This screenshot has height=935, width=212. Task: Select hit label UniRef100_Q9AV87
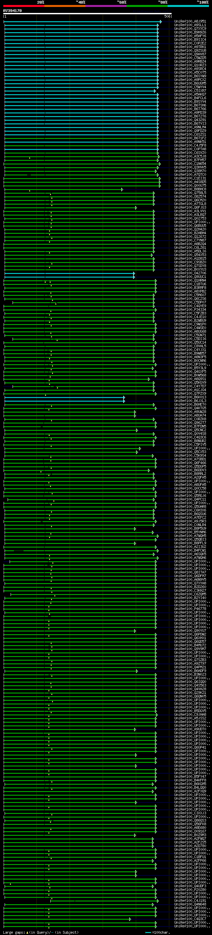click(x=190, y=54)
